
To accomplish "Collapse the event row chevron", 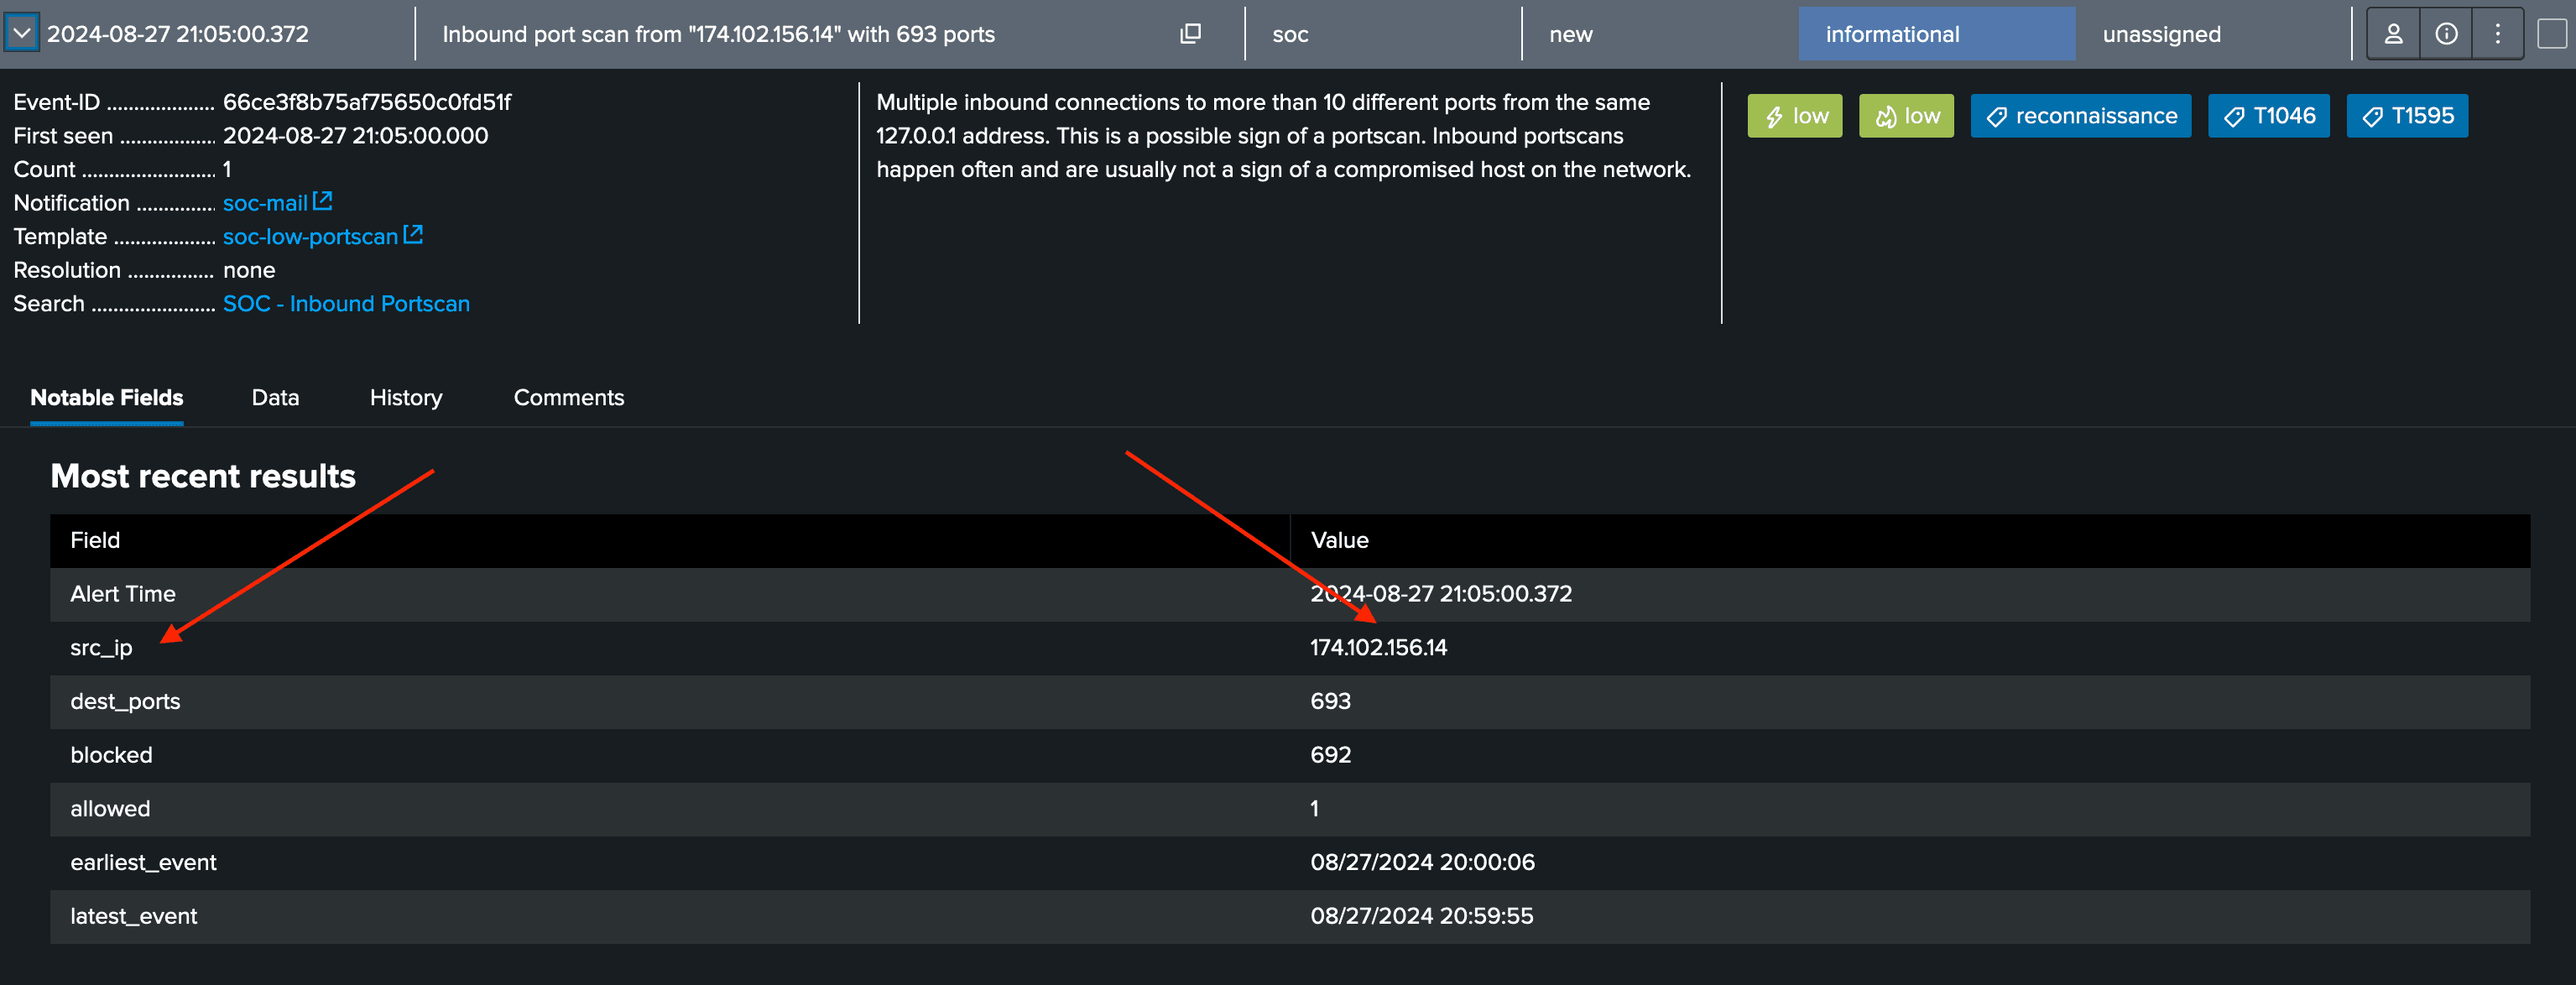I will 21,33.
